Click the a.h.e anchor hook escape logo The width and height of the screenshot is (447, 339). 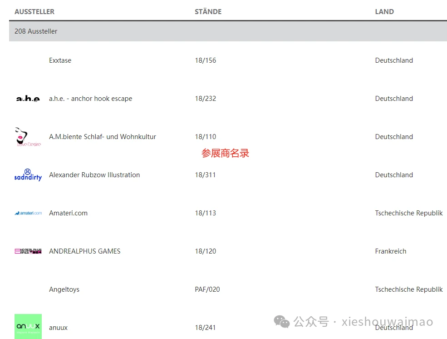click(x=28, y=99)
